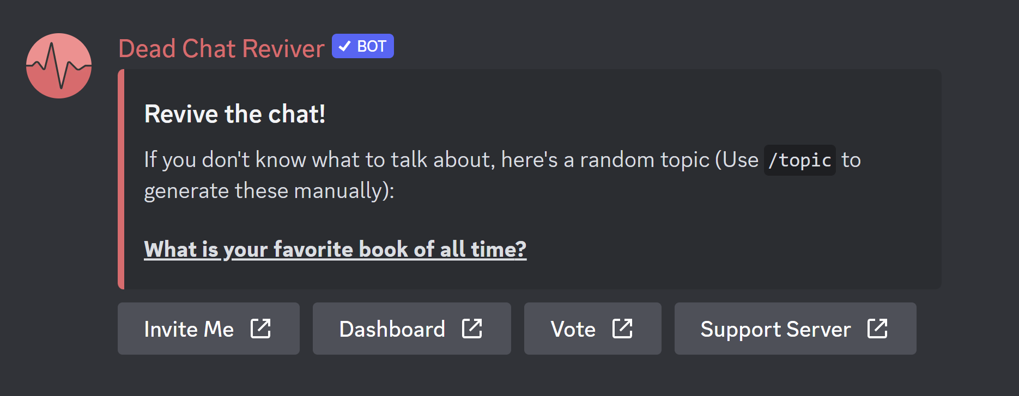Open the Dead Chat Reviver username profile
The width and height of the screenshot is (1019, 396).
point(221,48)
